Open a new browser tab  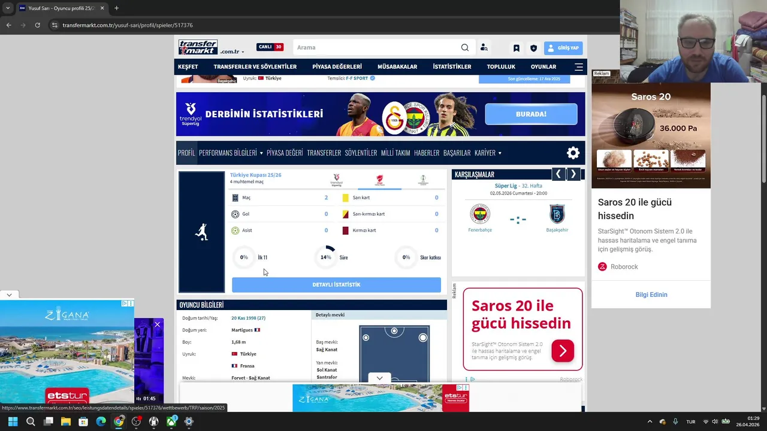(x=116, y=8)
